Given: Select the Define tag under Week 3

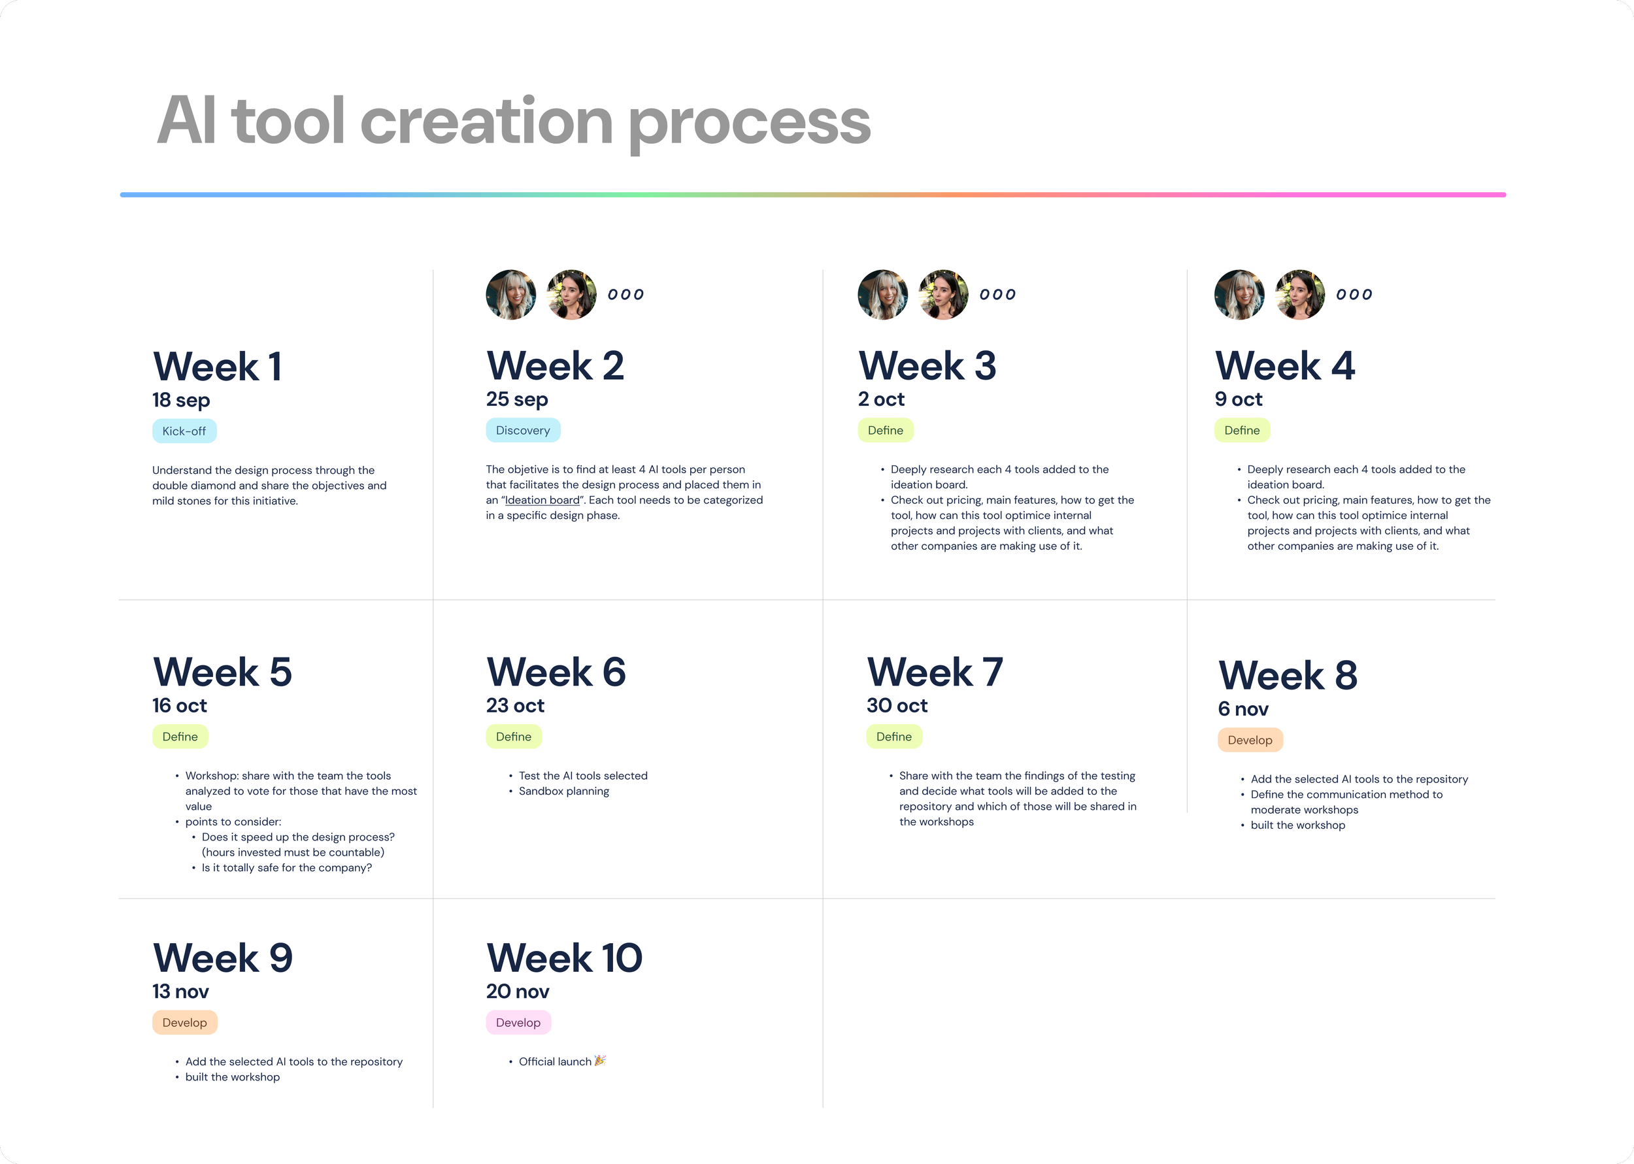Looking at the screenshot, I should pyautogui.click(x=886, y=431).
